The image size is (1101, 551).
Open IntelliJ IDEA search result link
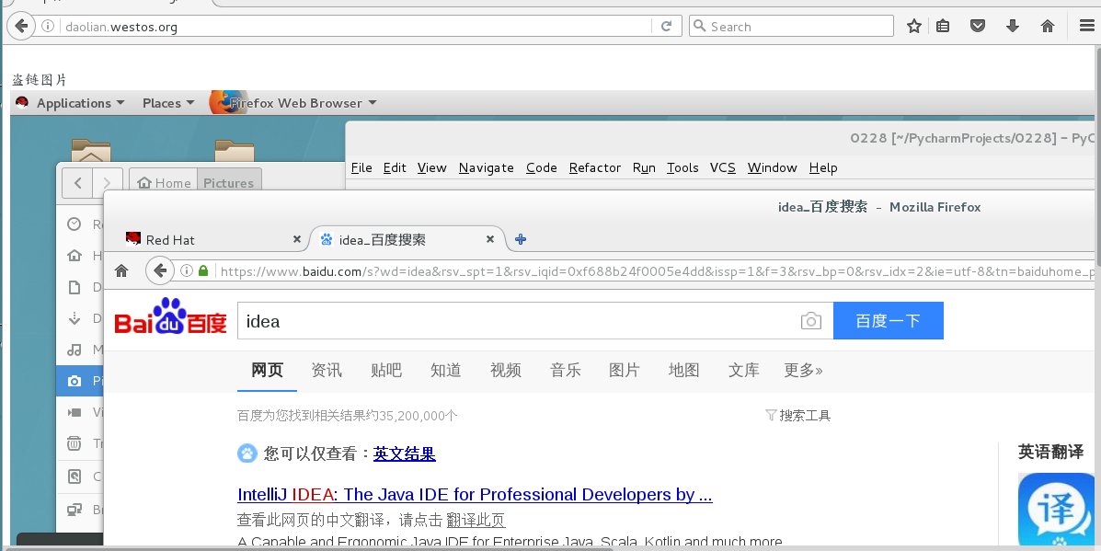coord(475,495)
